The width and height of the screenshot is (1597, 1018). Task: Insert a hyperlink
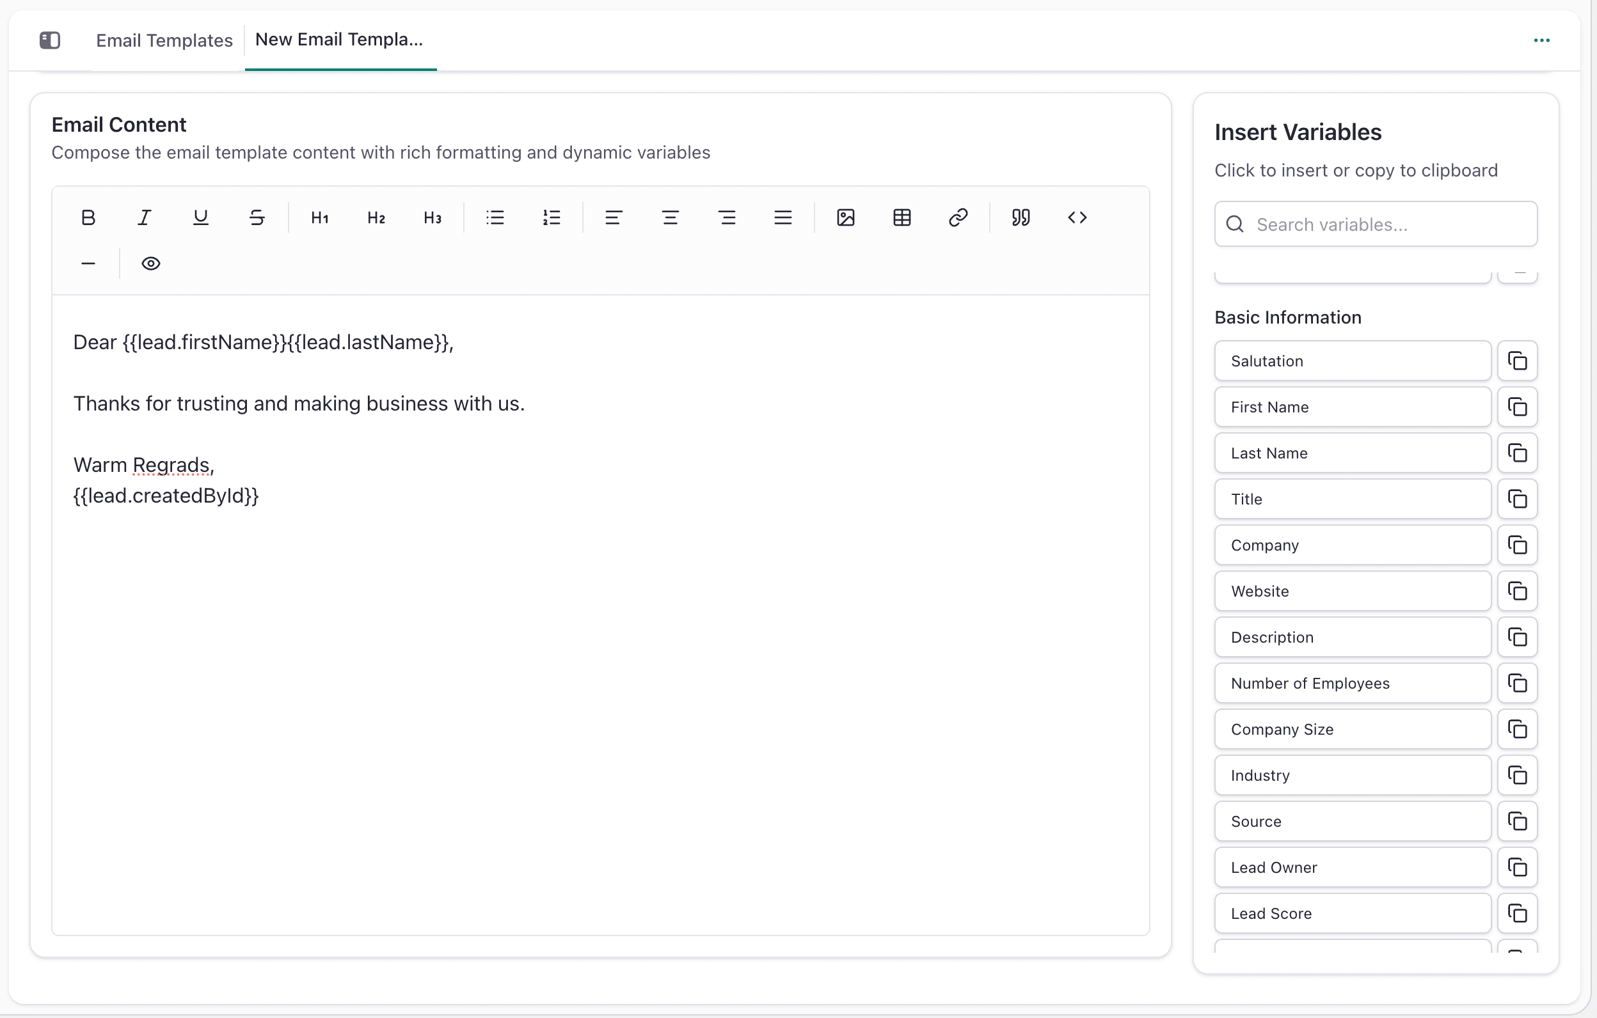click(958, 217)
